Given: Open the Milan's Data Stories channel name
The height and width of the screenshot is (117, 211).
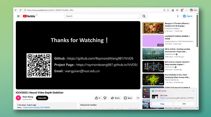Looking at the screenshot, I should (172, 80).
